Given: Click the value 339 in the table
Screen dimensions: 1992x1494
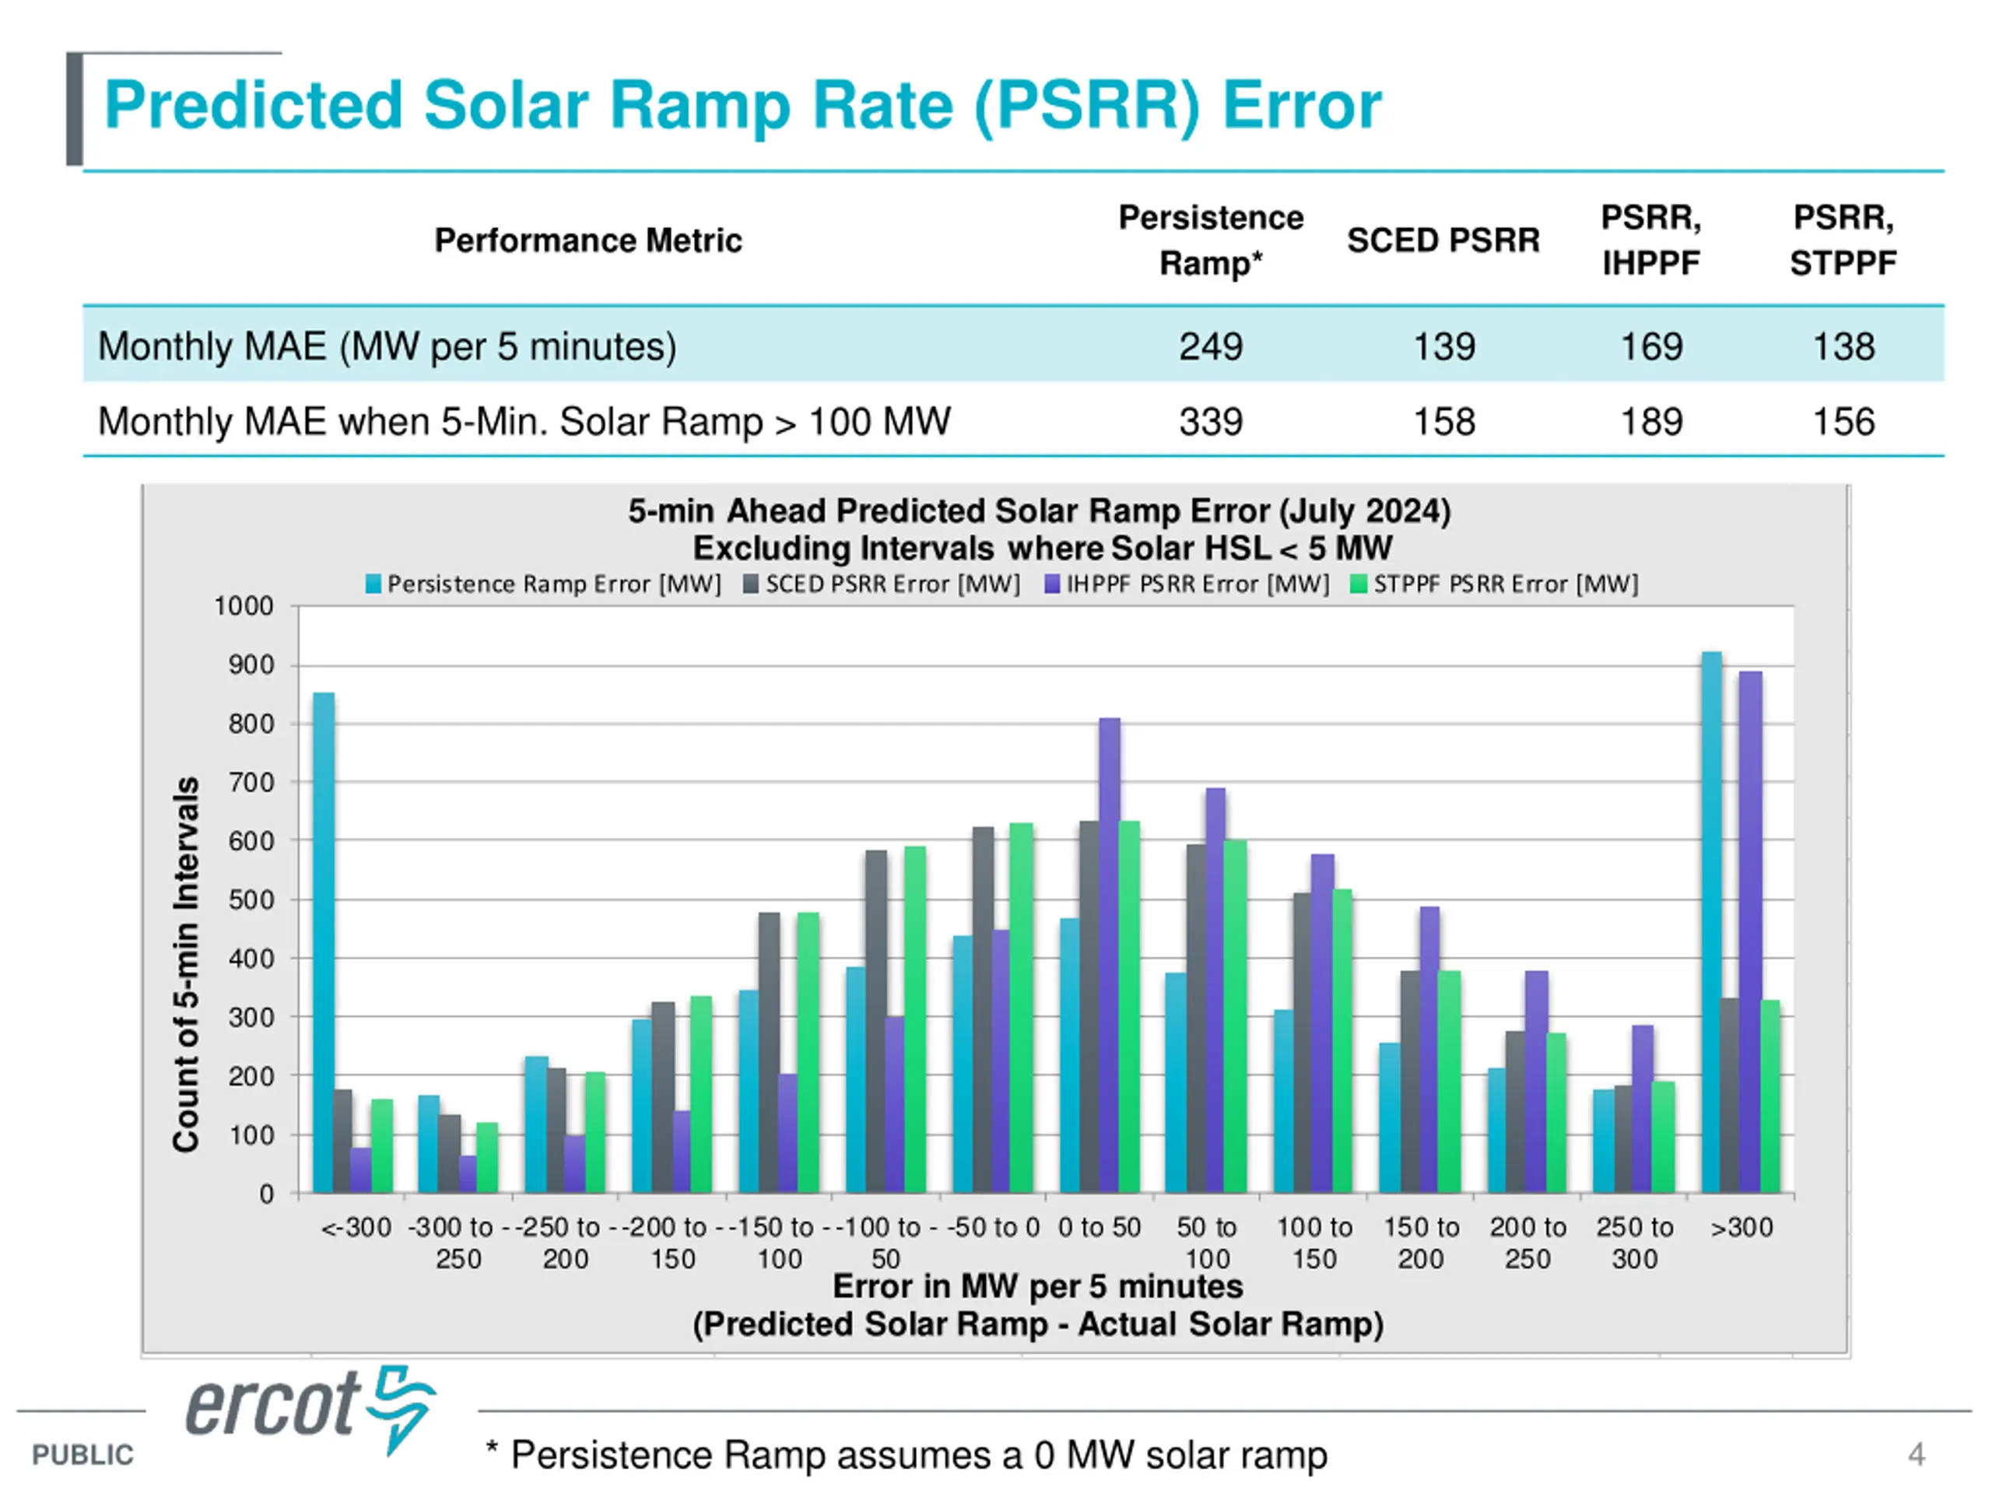Looking at the screenshot, I should pos(1212,422).
